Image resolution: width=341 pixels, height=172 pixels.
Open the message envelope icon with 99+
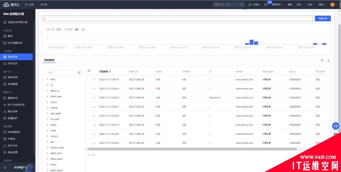click(x=265, y=5)
